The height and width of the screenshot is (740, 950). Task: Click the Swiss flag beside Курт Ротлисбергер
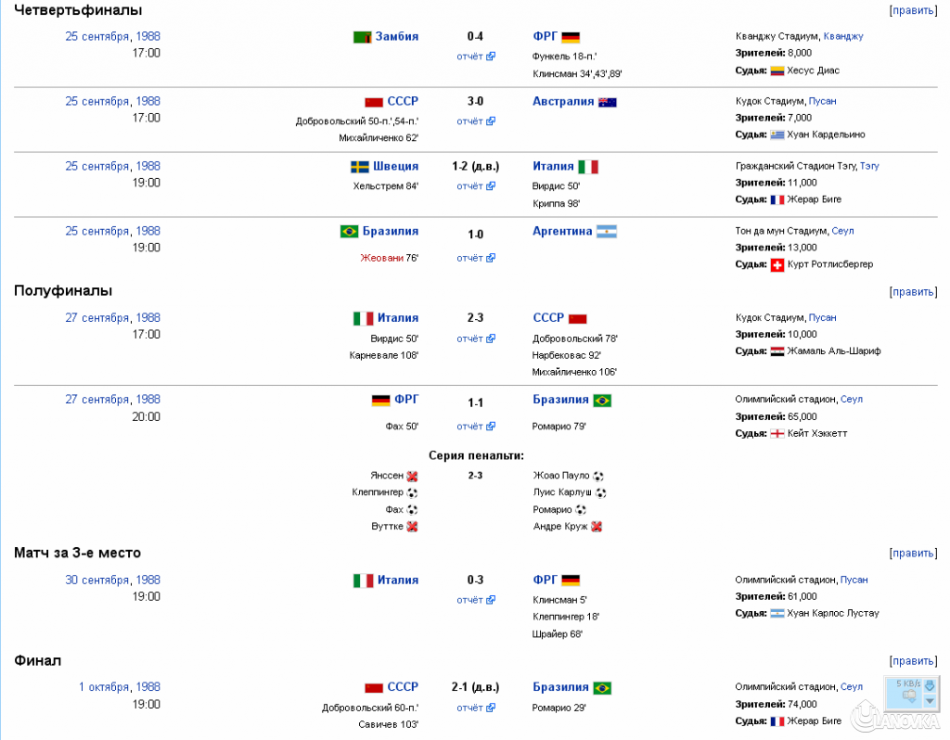[x=777, y=264]
